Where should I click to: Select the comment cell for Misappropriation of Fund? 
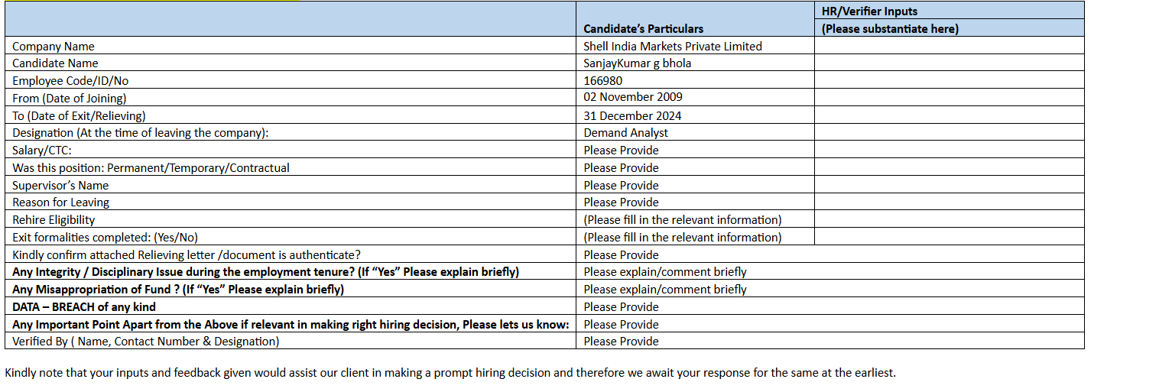coord(664,290)
